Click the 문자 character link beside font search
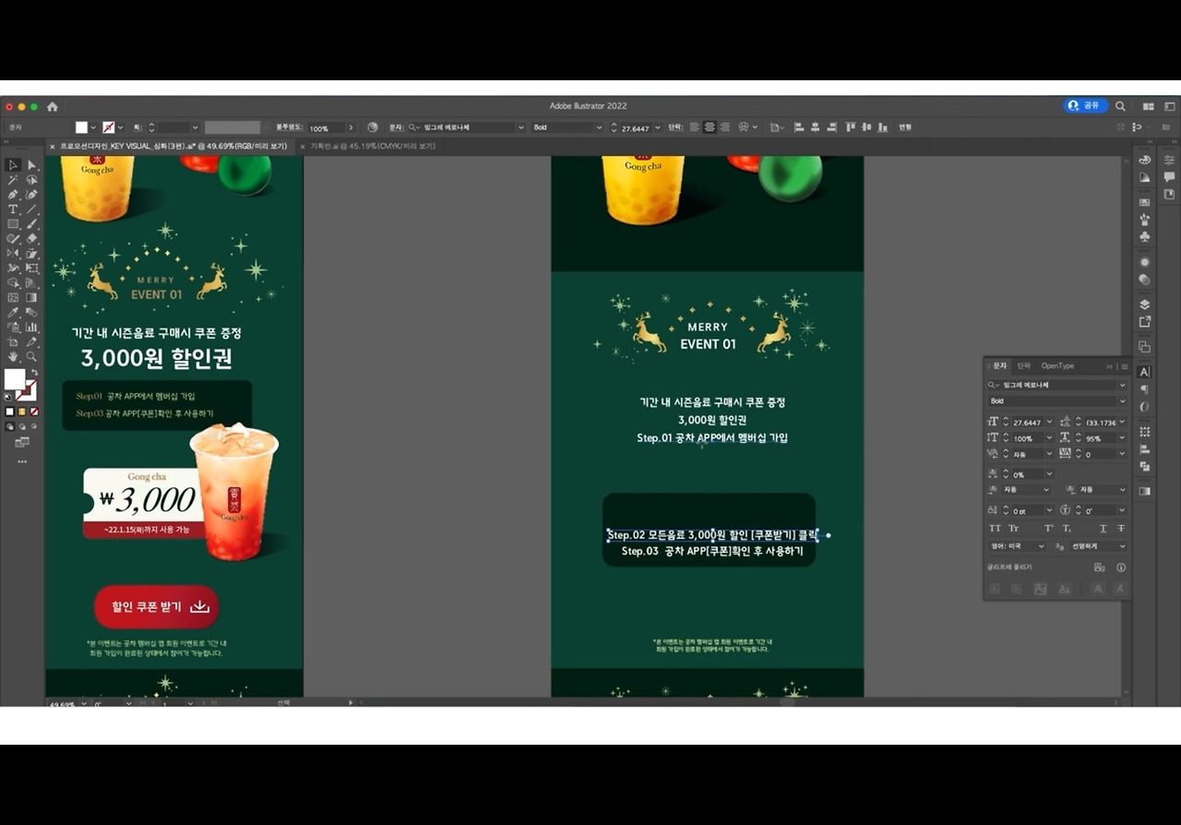1181x825 pixels. pos(396,127)
